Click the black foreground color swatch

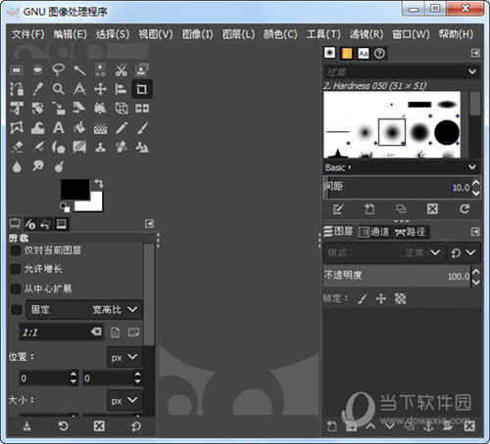point(74,189)
